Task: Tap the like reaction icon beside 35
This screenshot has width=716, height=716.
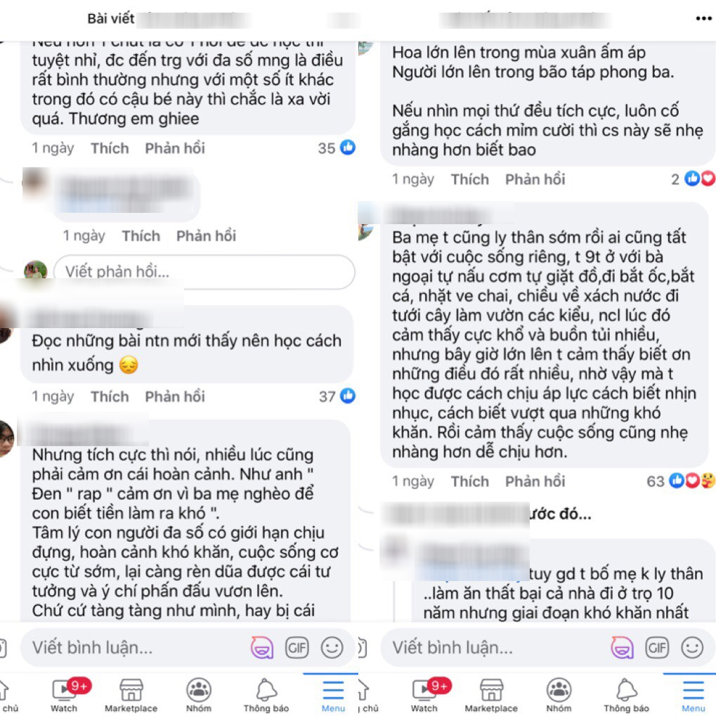Action: click(348, 148)
